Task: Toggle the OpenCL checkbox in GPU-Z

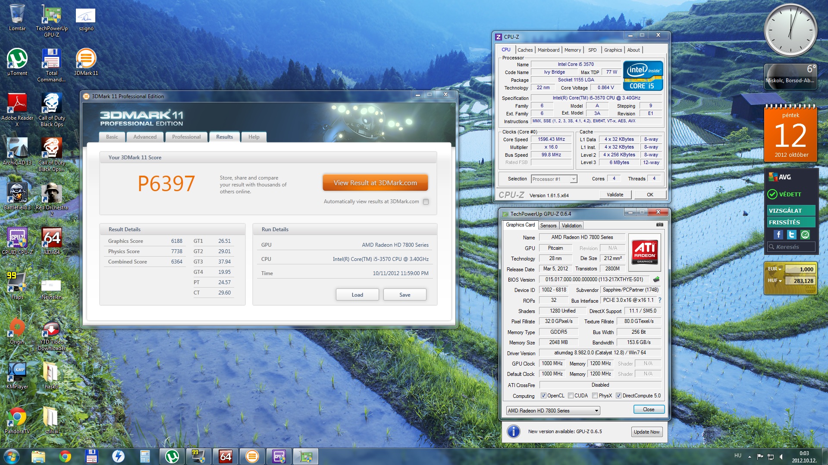Action: coord(543,396)
